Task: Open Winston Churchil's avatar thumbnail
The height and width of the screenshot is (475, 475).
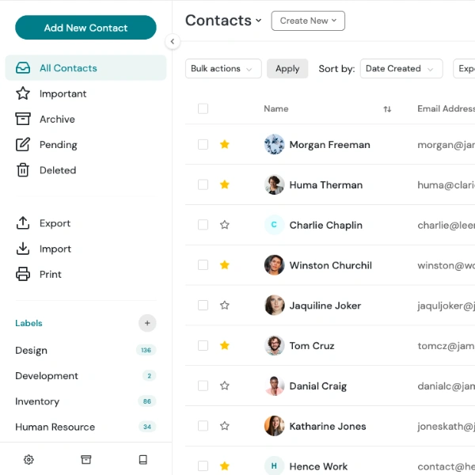Action: (x=274, y=264)
